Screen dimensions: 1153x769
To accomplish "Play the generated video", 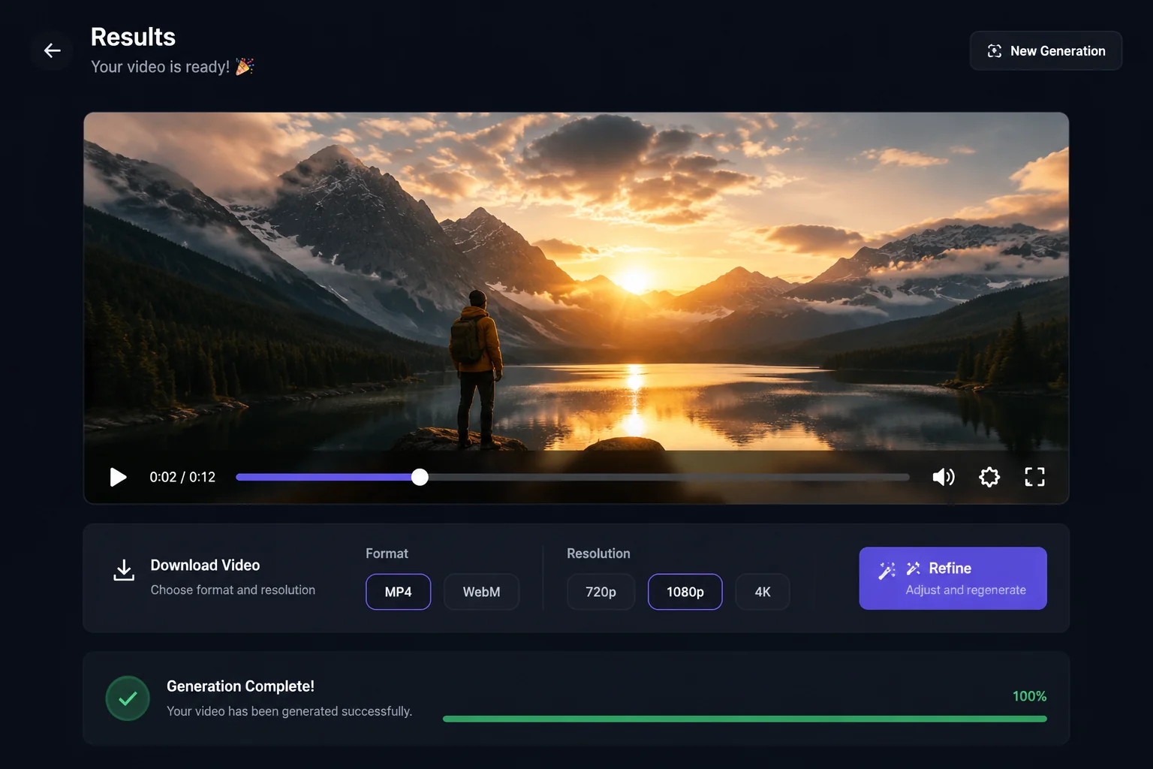I will (x=118, y=477).
